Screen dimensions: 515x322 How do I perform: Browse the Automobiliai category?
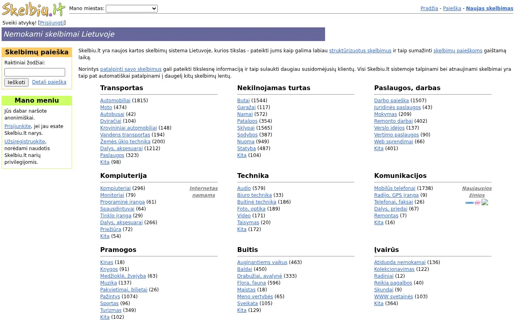click(115, 101)
